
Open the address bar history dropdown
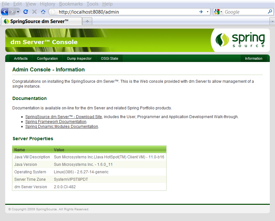click(x=207, y=12)
